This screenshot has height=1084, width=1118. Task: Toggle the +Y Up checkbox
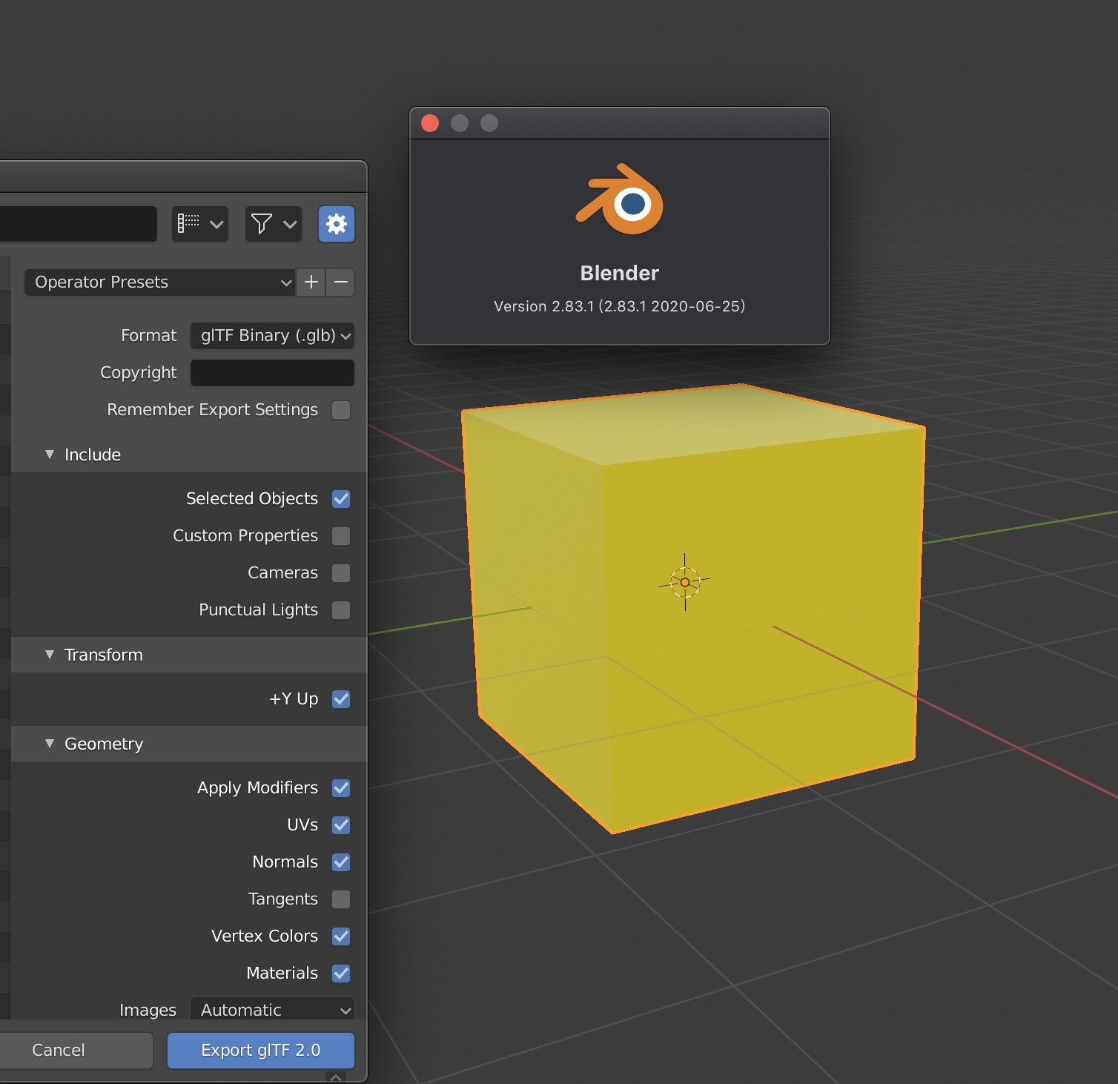[341, 699]
